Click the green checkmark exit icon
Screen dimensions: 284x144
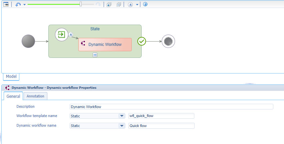coord(142,41)
